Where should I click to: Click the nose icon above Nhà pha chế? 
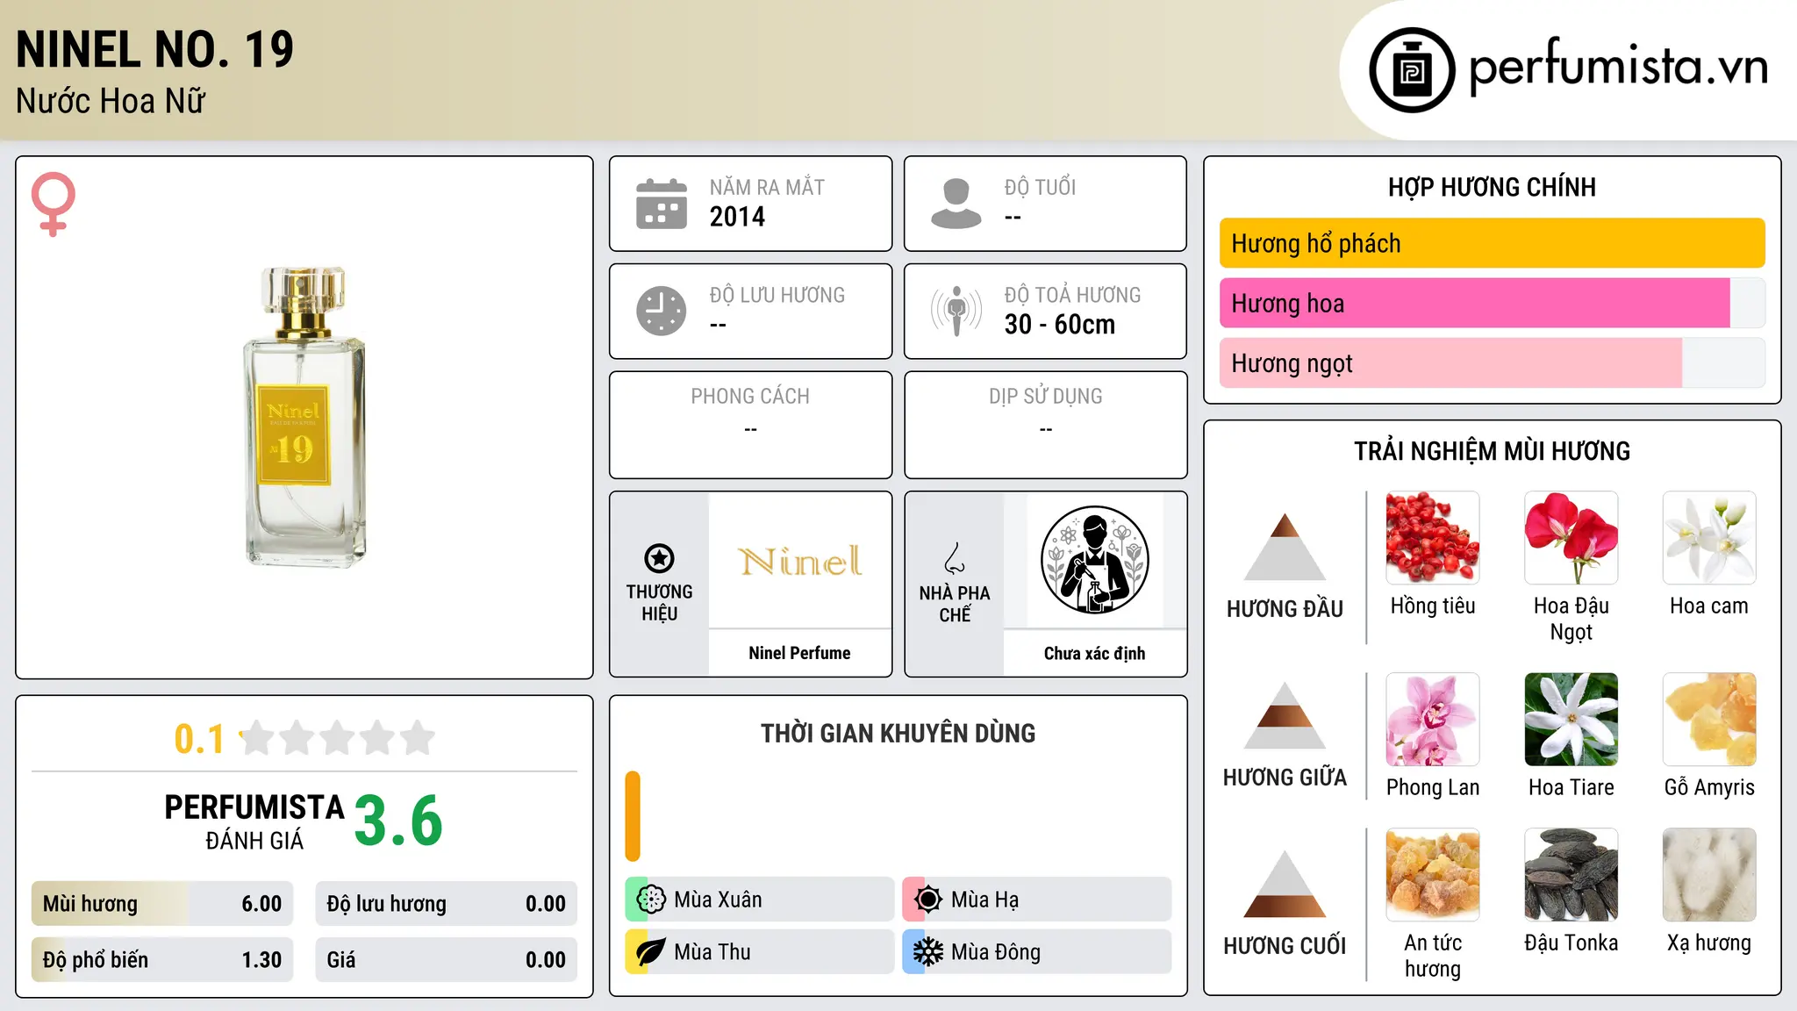coord(955,558)
